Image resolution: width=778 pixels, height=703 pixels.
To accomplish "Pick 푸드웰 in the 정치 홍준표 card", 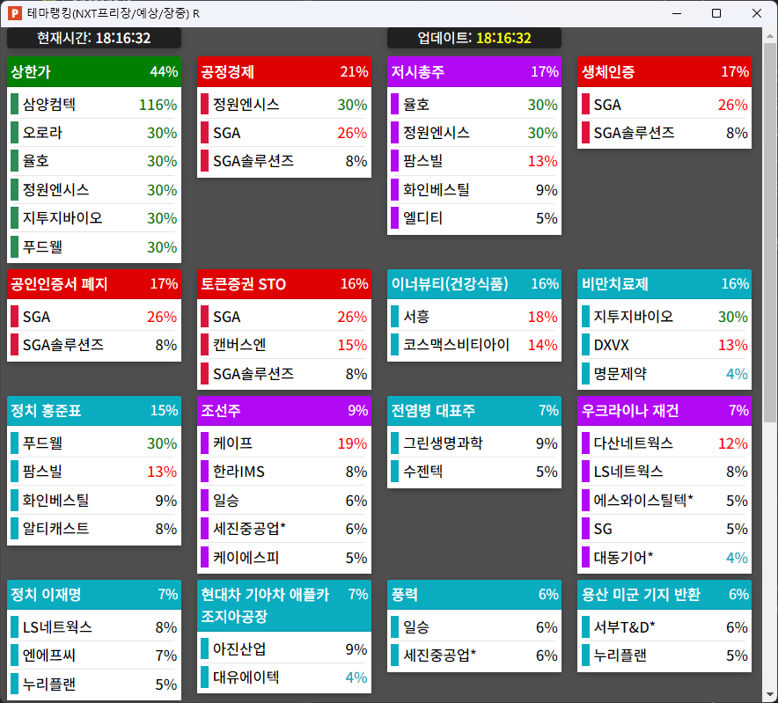I will click(x=94, y=443).
